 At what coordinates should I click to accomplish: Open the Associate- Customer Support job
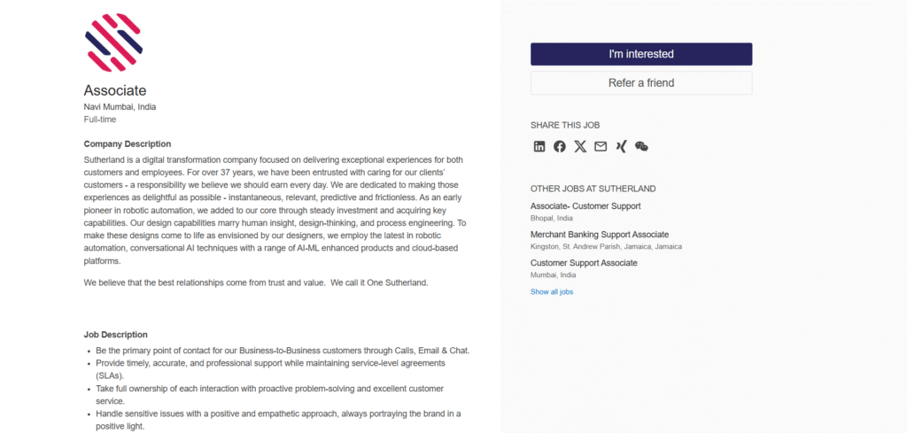(585, 206)
